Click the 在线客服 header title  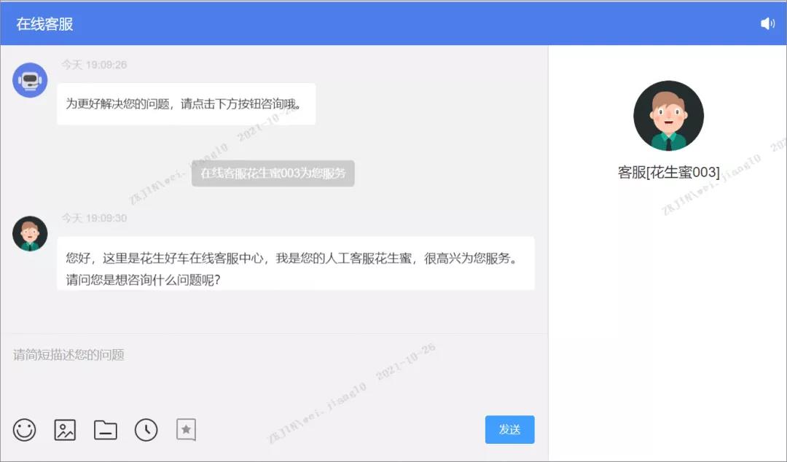pyautogui.click(x=45, y=24)
